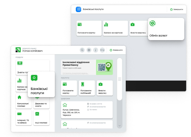Click the scrollbar handle grip
The image size is (191, 137).
point(120,79)
